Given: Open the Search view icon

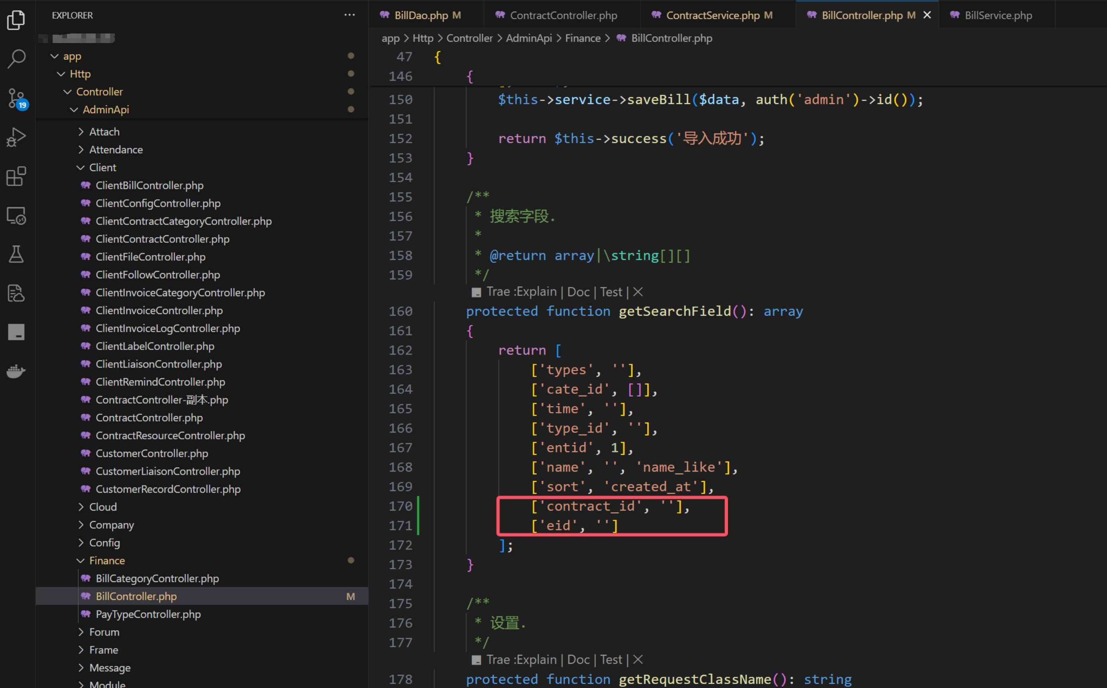Looking at the screenshot, I should (16, 59).
